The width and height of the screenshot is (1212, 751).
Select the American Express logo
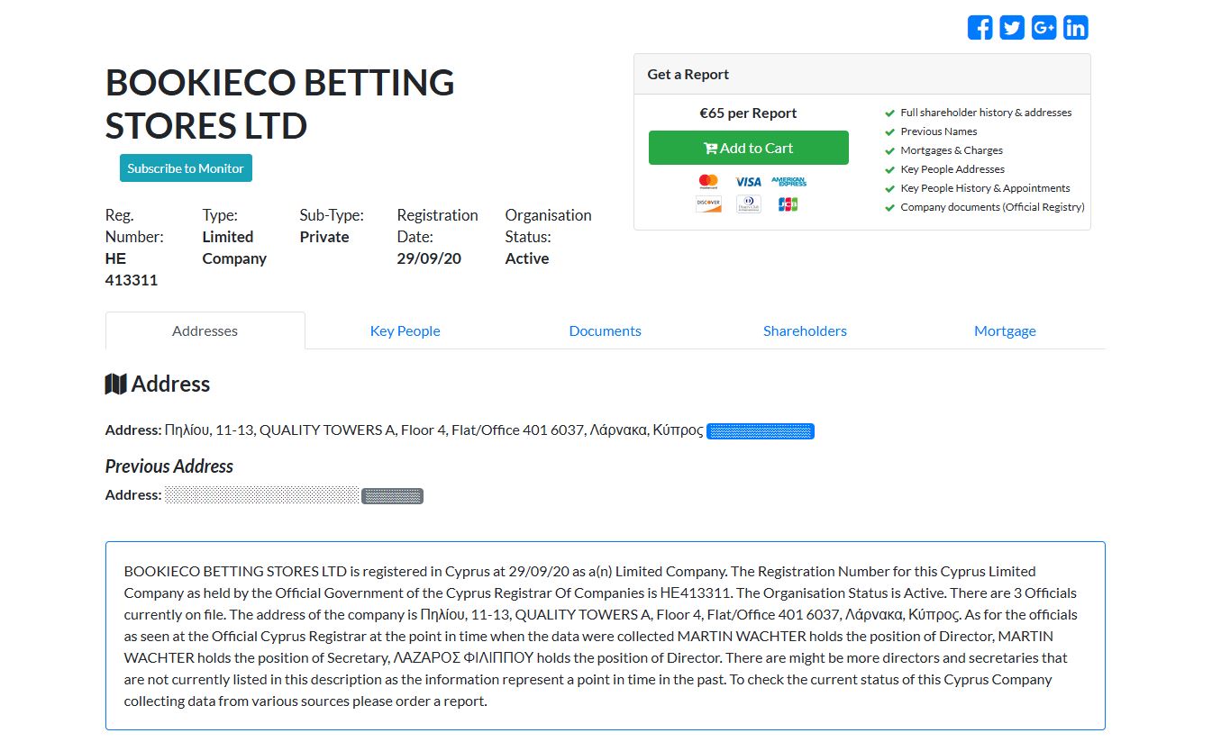click(788, 181)
